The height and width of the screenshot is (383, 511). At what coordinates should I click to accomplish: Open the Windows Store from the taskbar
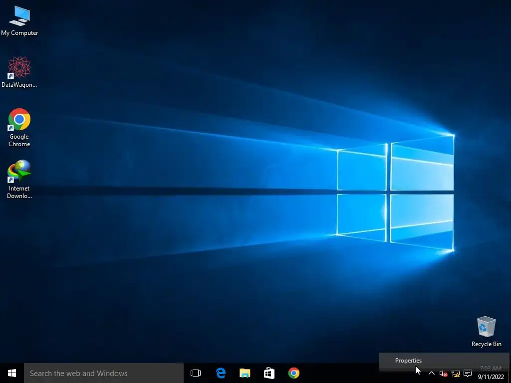coord(269,373)
